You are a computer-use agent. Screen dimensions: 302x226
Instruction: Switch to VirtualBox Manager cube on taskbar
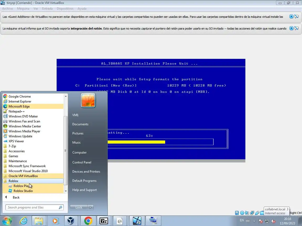click(x=71, y=221)
